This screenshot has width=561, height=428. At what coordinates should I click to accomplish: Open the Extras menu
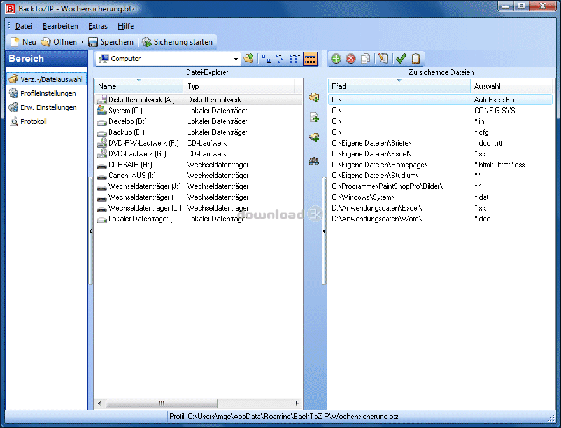(x=97, y=26)
